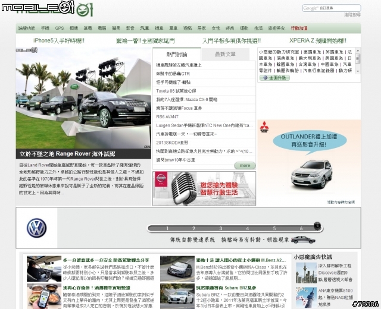This screenshot has width=381, height=309.
Task: Open the '奔馳中的暴龜GTR' discussion thread
Action: (173, 74)
